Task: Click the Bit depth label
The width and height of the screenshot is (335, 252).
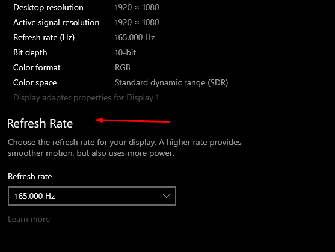Action: 30,53
